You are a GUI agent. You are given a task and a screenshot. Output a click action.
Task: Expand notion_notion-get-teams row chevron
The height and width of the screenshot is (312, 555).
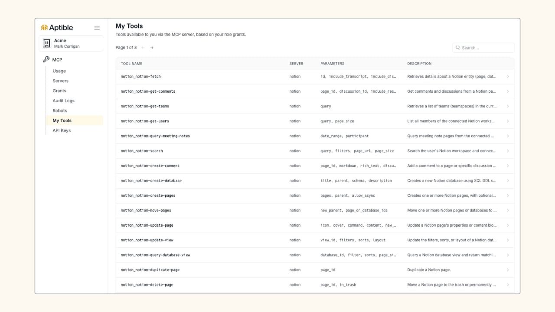tap(508, 106)
